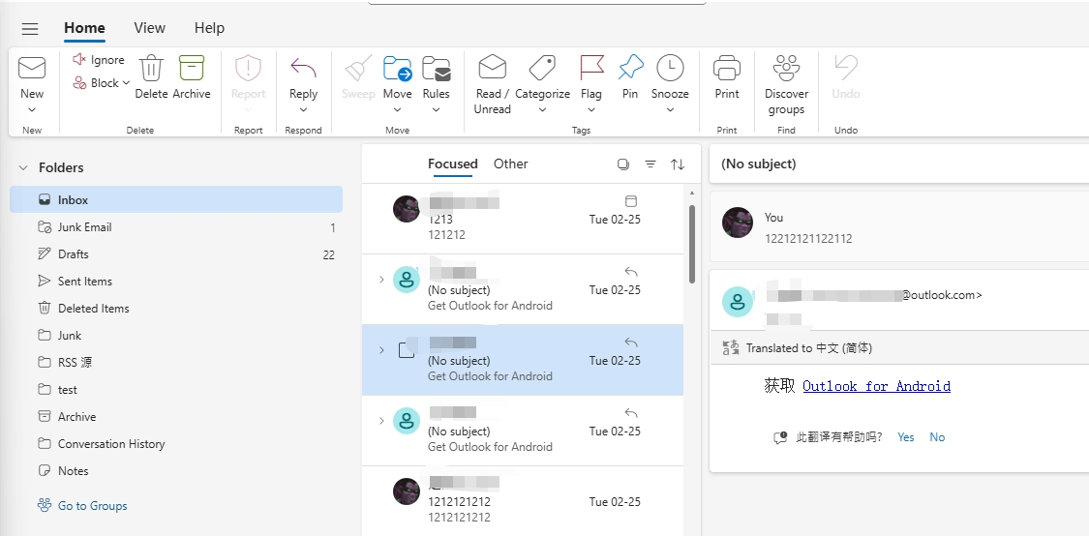Switch to the Home ribbon tab
Image resolution: width=1089 pixels, height=536 pixels.
[x=85, y=28]
